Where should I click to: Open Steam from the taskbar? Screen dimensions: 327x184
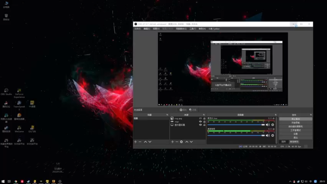(28, 182)
